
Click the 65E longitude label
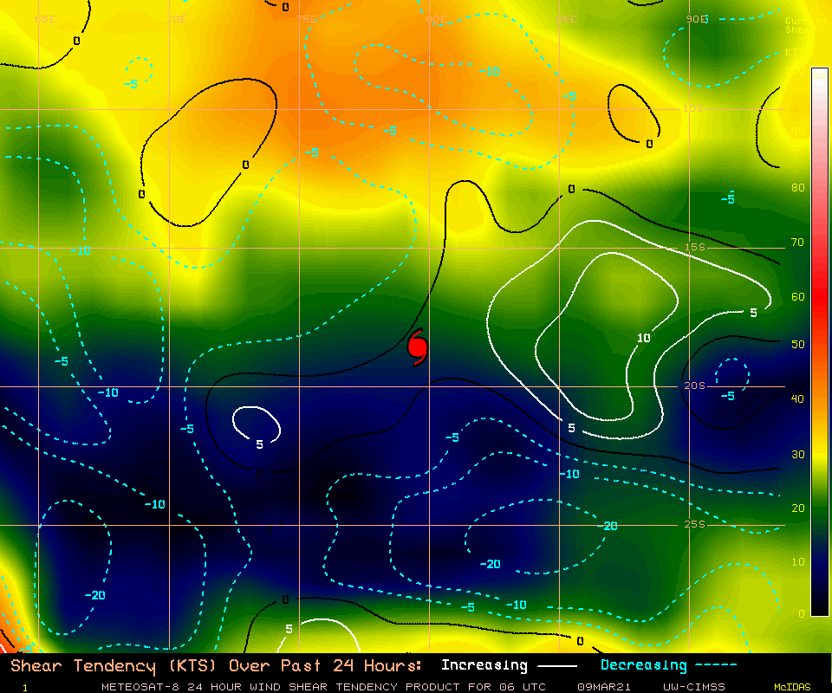(x=46, y=19)
